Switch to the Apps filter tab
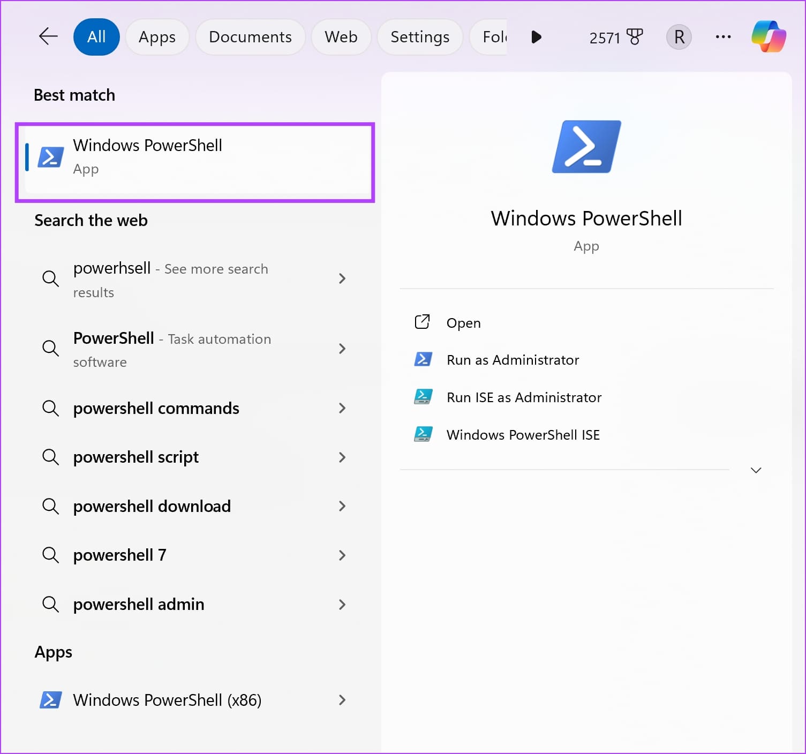 157,37
